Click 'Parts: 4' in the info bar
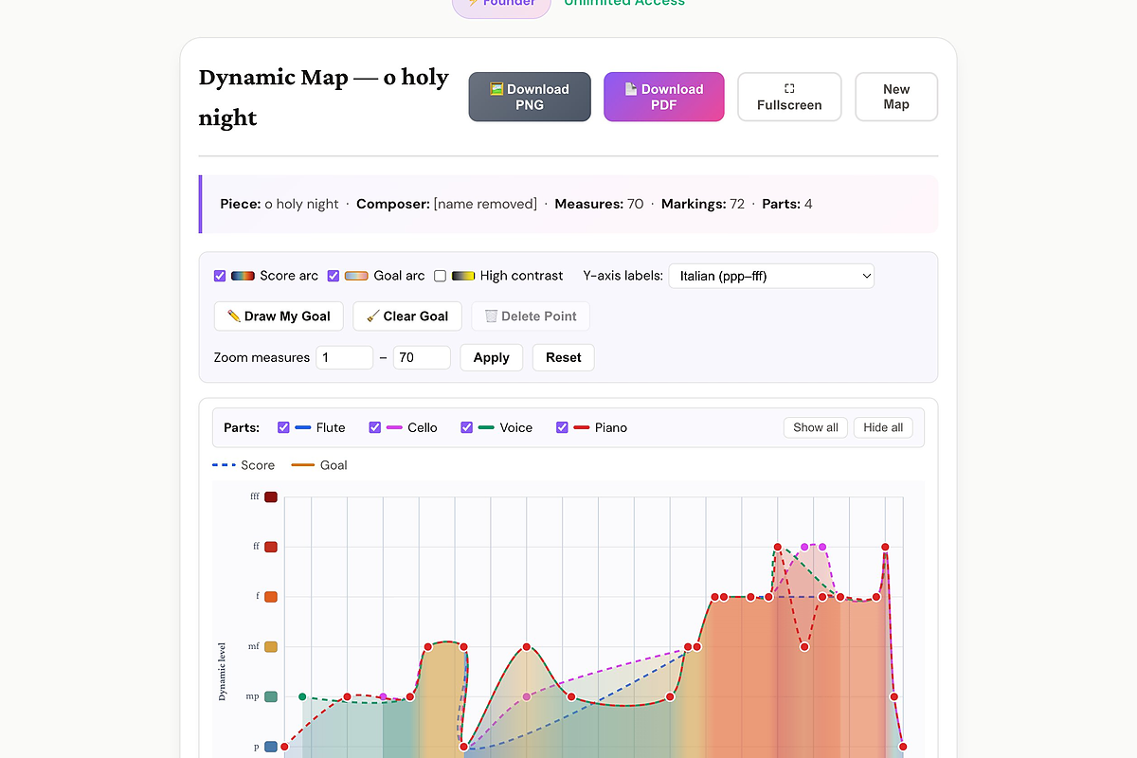 [x=787, y=204]
